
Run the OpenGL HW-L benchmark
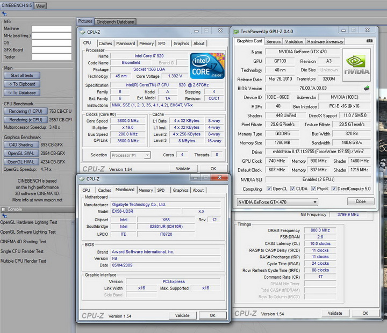21,162
